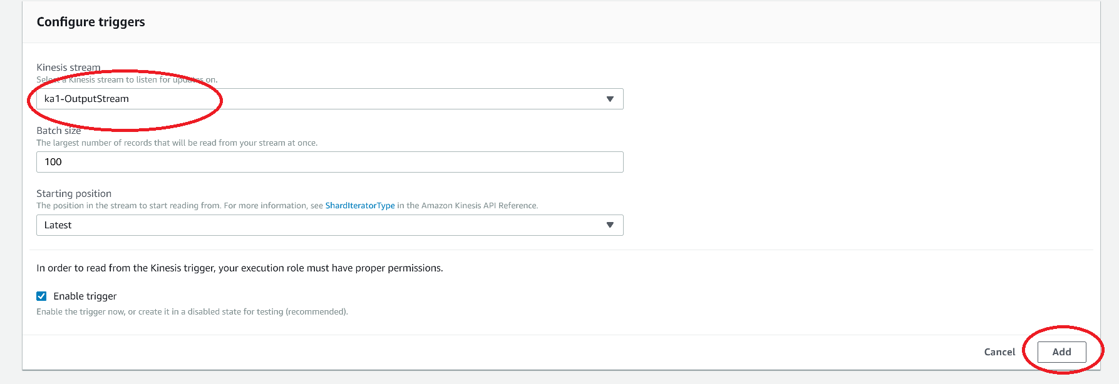
Task: Uncheck the Enable trigger checkbox
Action: (x=41, y=296)
